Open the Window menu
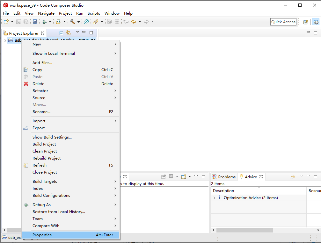 coord(112,13)
